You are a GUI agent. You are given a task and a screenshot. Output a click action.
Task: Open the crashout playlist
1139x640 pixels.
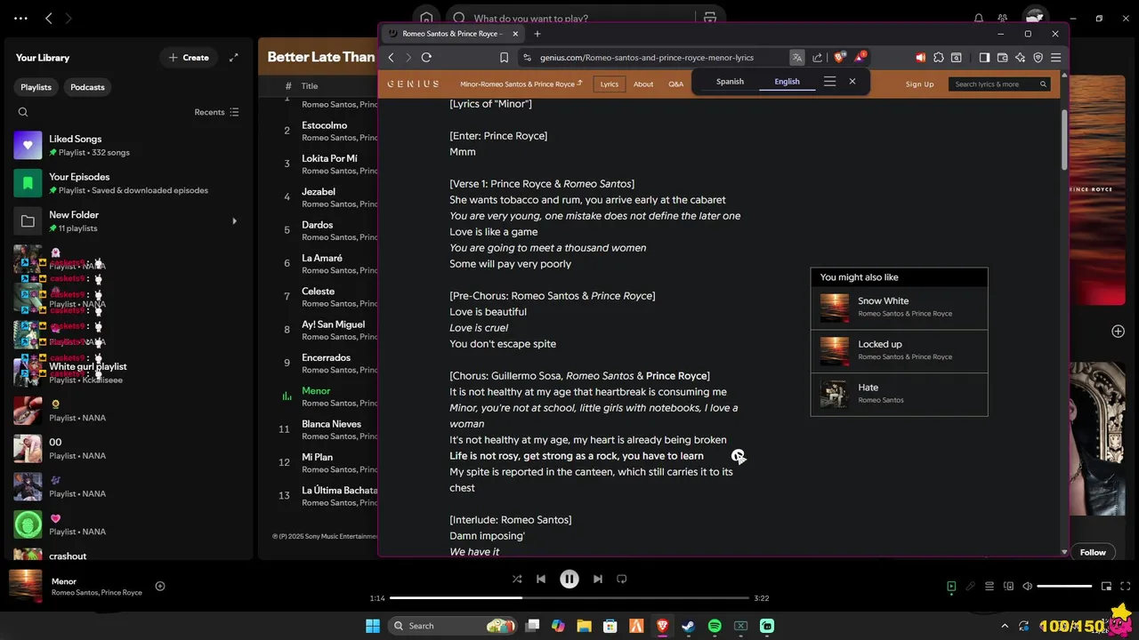[x=126, y=556]
